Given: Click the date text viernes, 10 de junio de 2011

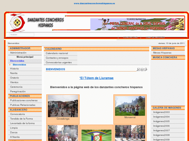Looking at the screenshot, I should coord(171,43).
